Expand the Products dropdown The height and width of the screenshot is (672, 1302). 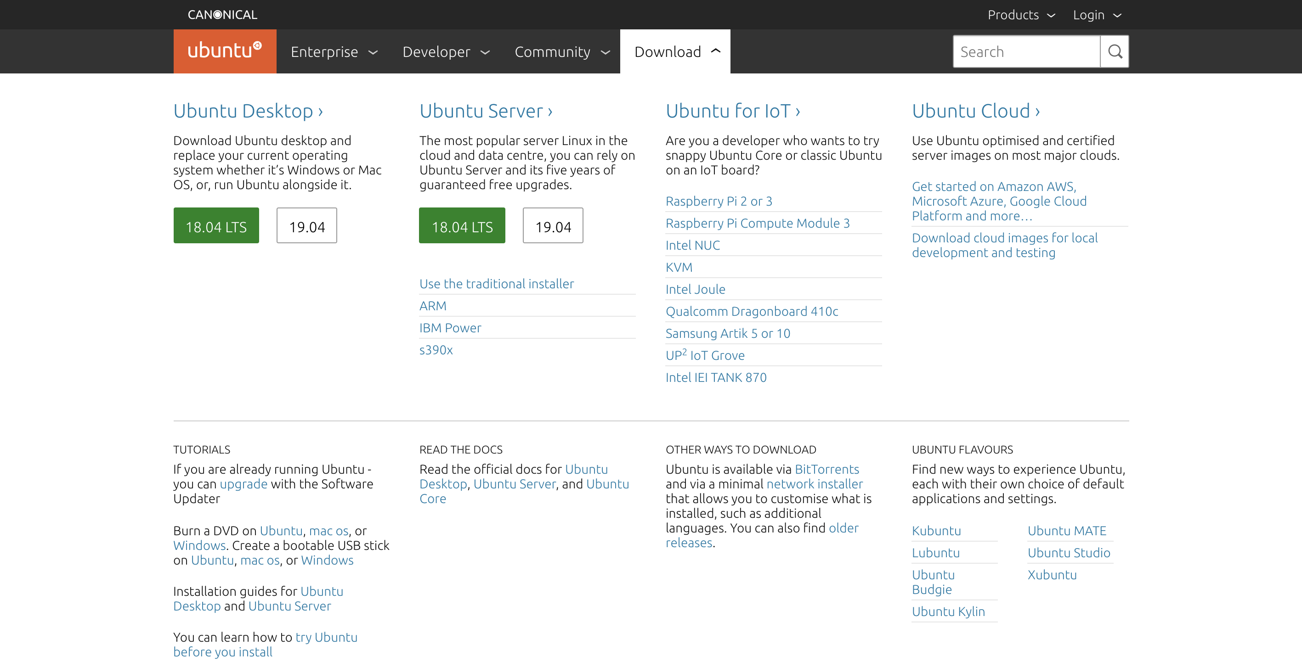click(1021, 15)
